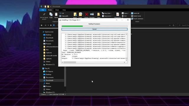Click Select none in ribbon

(136, 16)
